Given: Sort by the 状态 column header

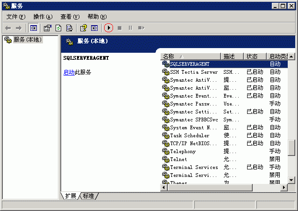Looking at the screenshot, I should (255, 56).
